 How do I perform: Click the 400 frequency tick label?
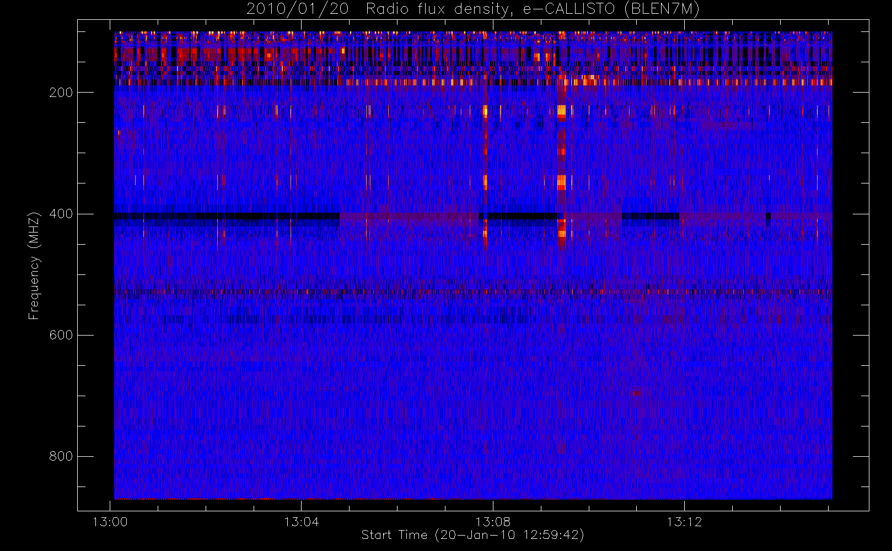(x=61, y=214)
